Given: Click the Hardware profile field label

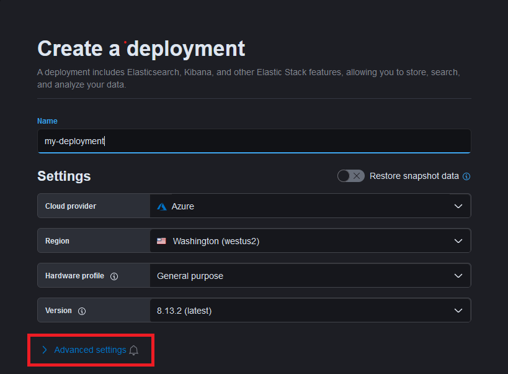Looking at the screenshot, I should click(x=74, y=276).
